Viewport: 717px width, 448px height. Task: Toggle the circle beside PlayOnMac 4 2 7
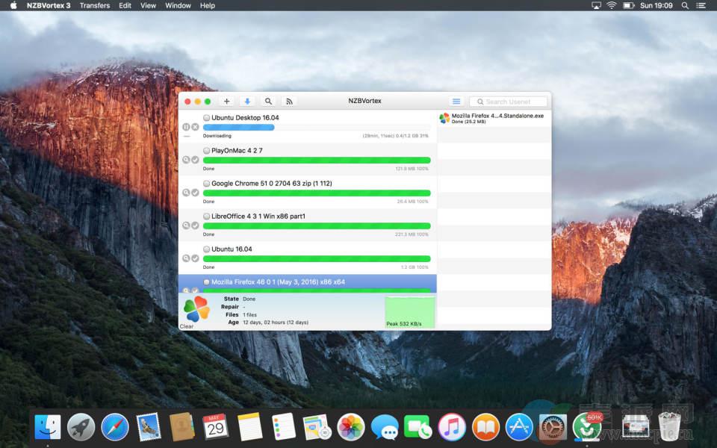pos(207,151)
